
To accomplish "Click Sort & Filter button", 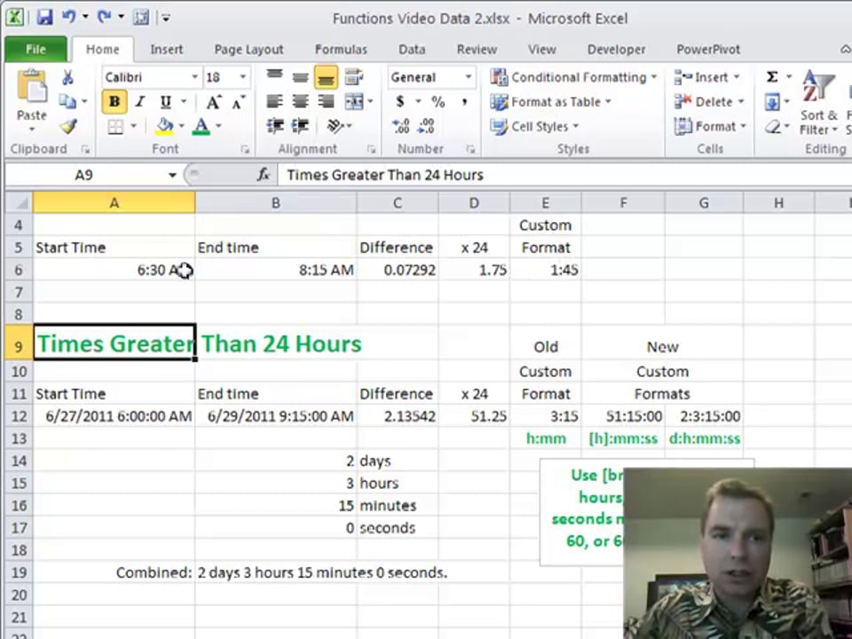I will [819, 103].
